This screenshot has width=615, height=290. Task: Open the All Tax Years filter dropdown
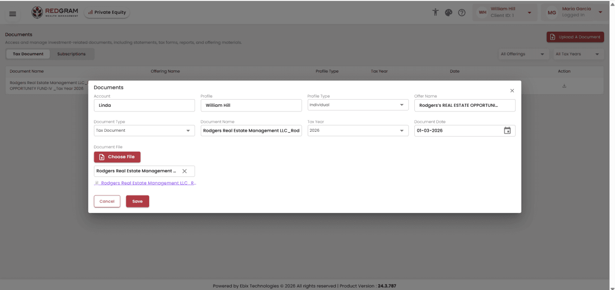click(x=579, y=54)
